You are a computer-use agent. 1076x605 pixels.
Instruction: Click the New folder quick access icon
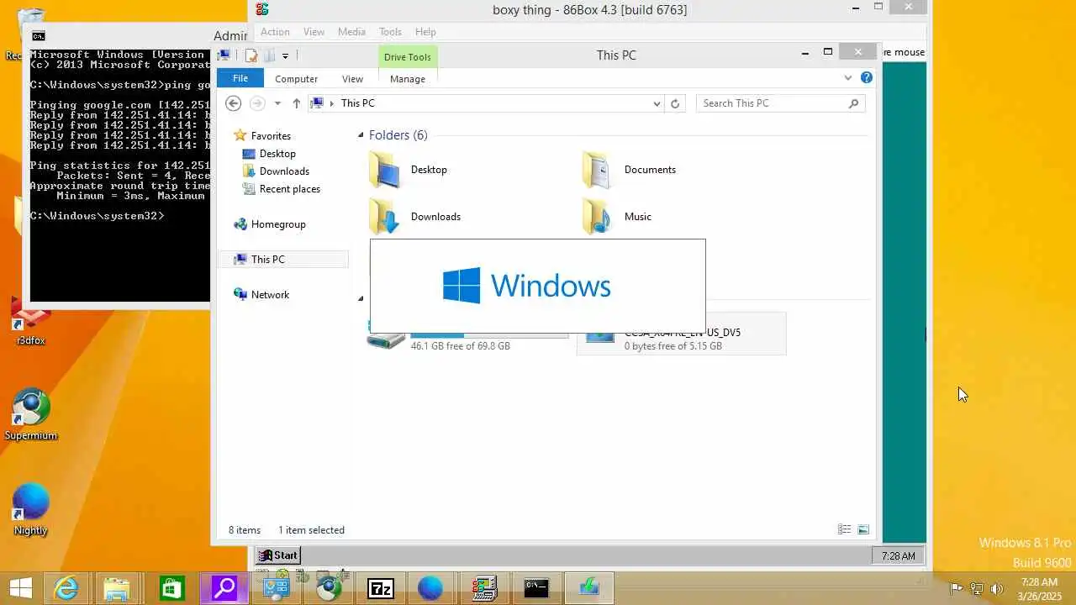[269, 55]
